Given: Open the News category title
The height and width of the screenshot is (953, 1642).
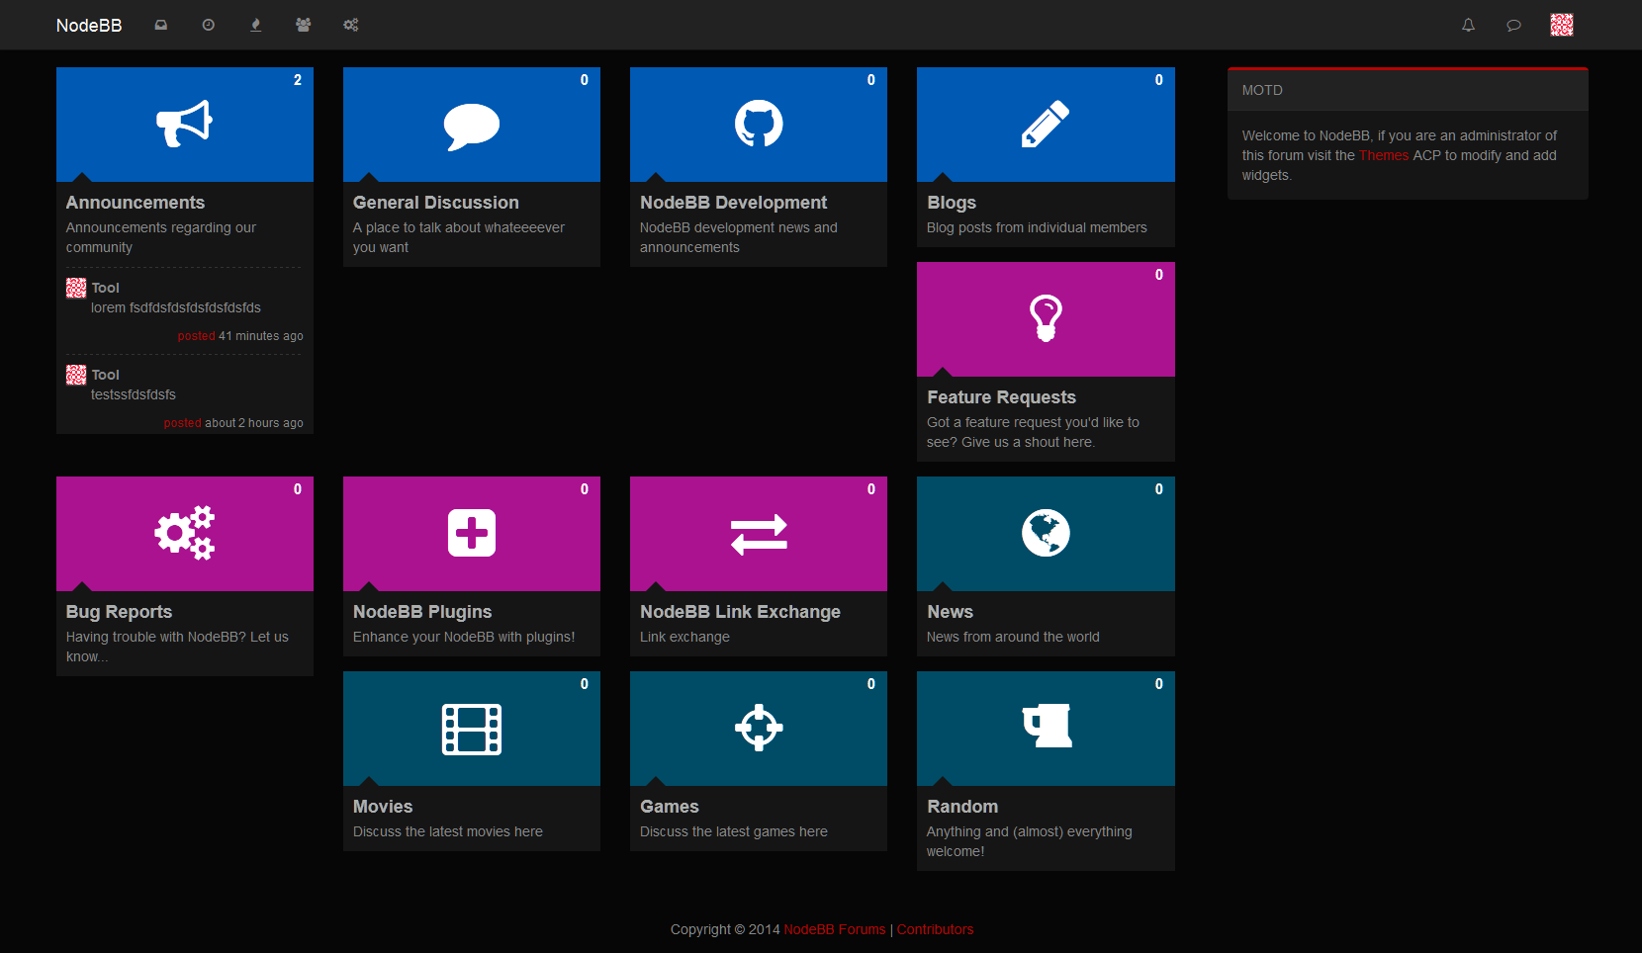Looking at the screenshot, I should 950,612.
